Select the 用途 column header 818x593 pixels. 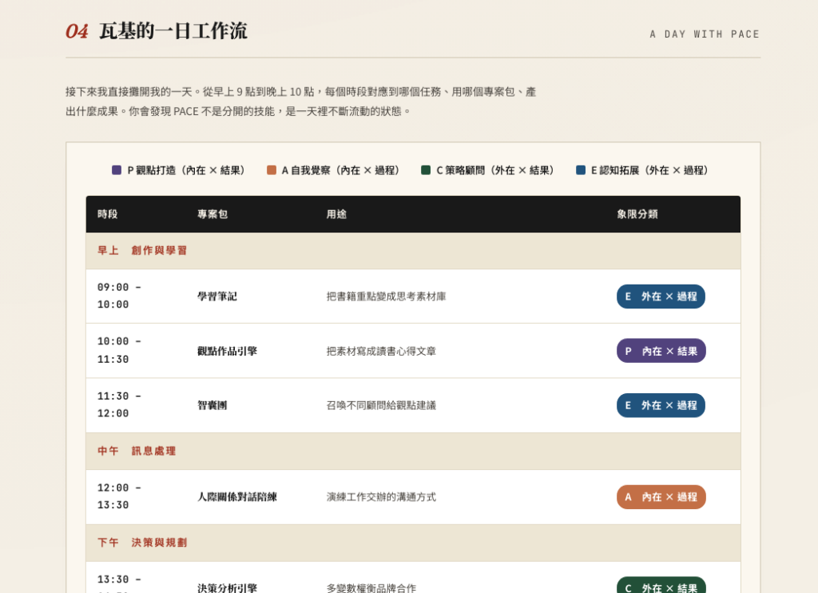click(x=336, y=214)
